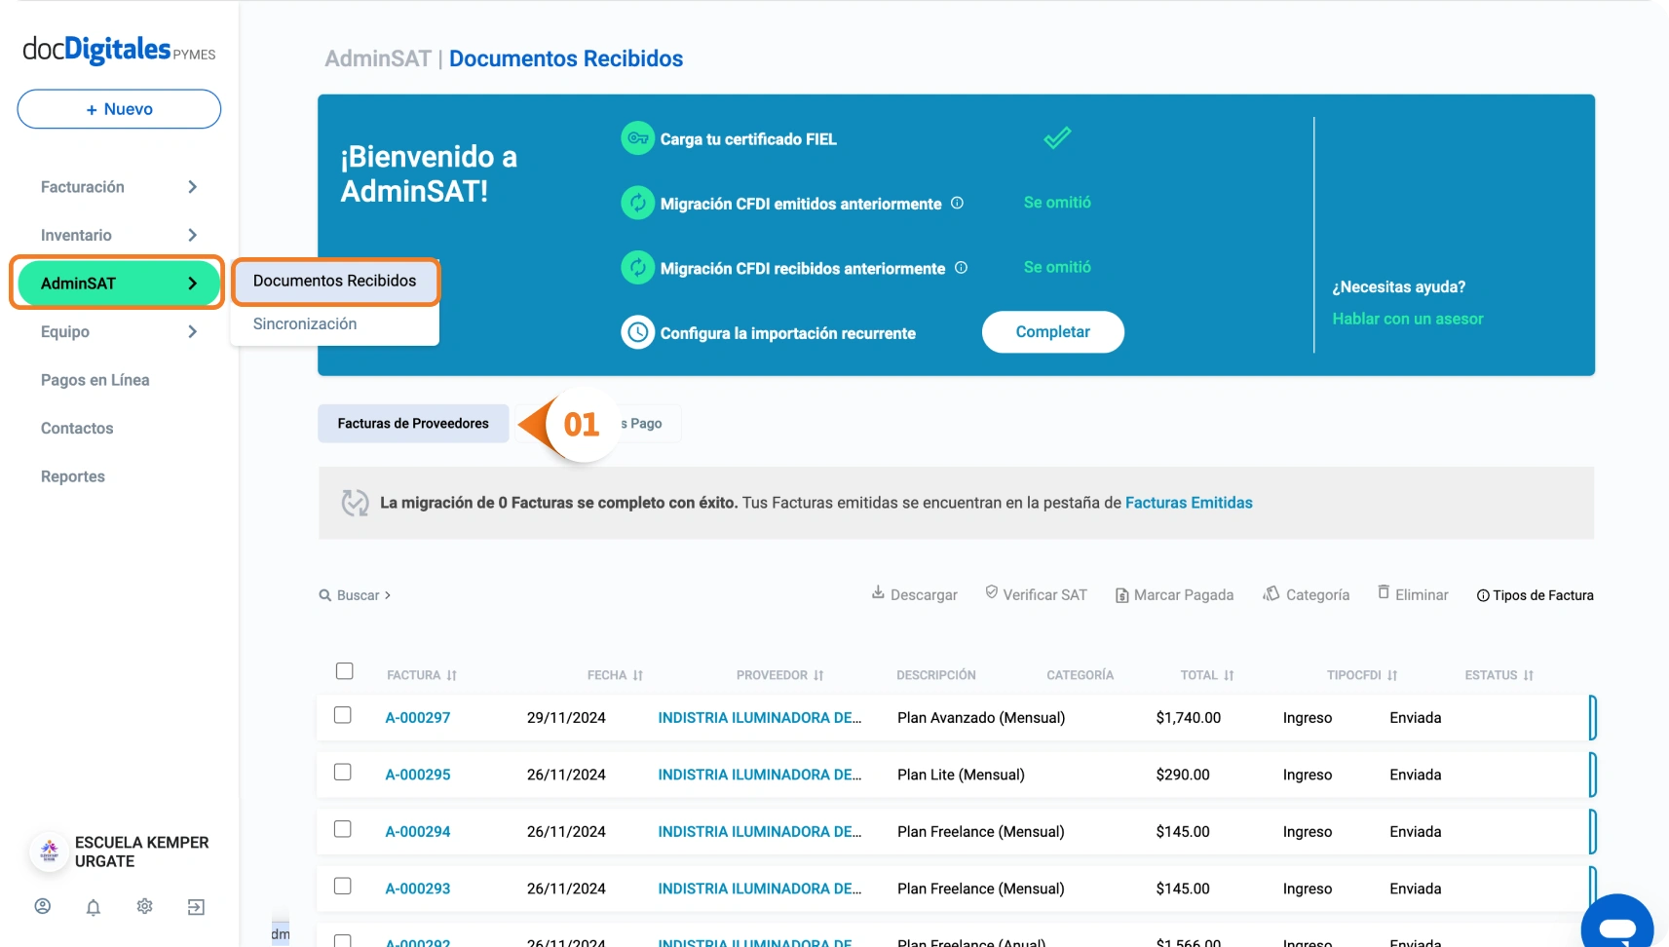
Task: Open Hablar con un asesor link
Action: tap(1408, 319)
